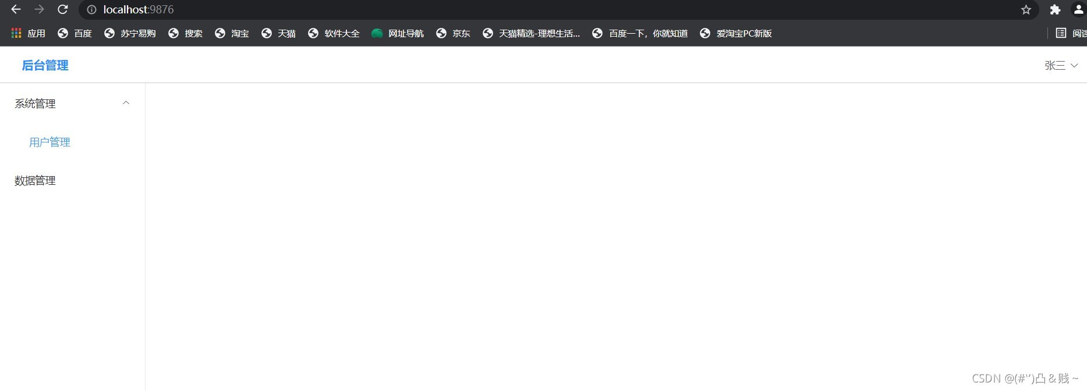Screen dimensions: 1087x390
Task: Open the 百度 bookmark
Action: point(75,33)
